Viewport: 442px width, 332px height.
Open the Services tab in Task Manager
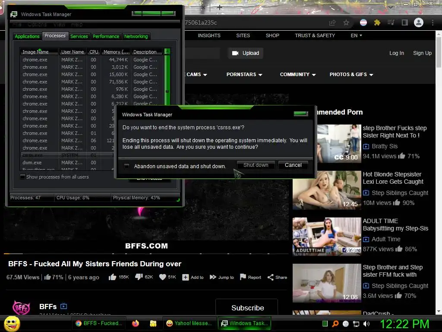point(79,36)
